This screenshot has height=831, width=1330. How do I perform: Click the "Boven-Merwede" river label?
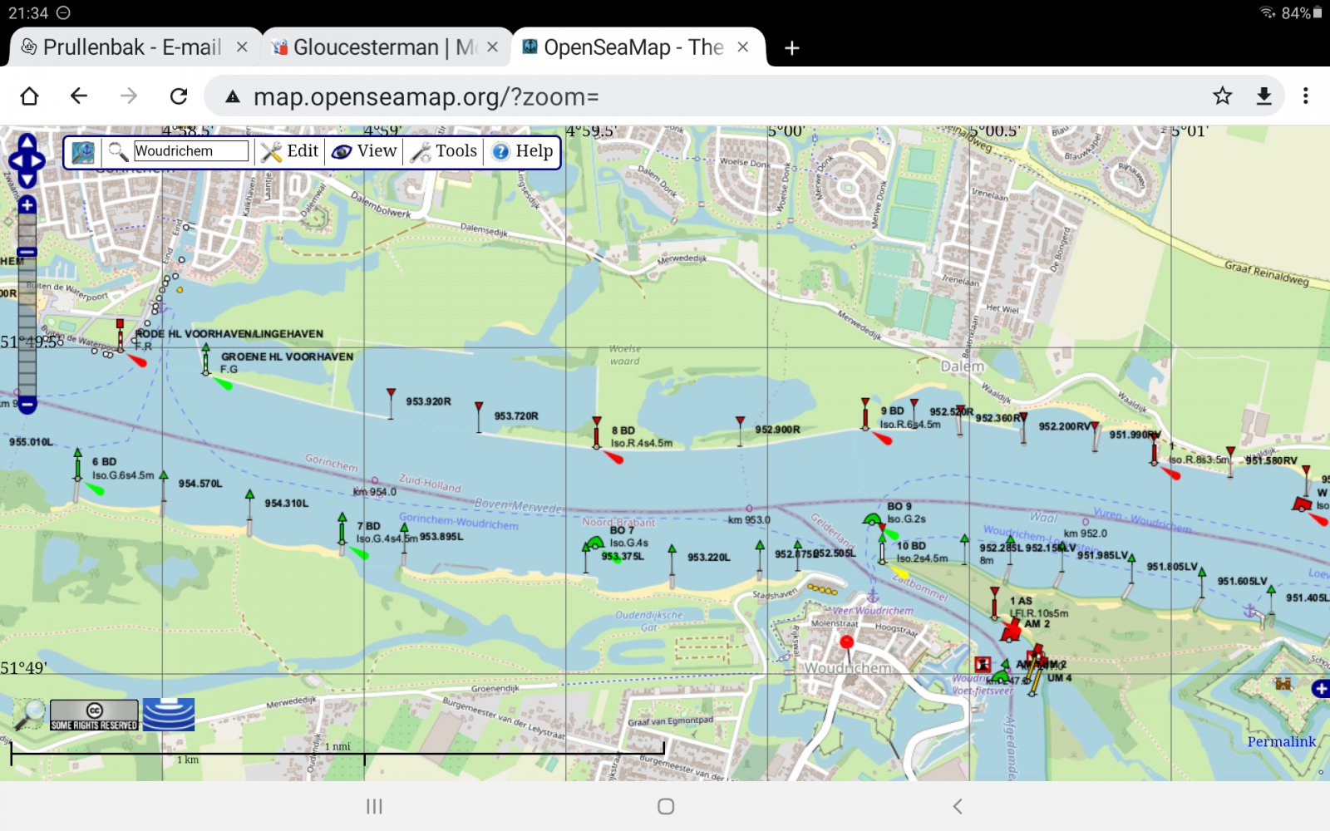(517, 505)
